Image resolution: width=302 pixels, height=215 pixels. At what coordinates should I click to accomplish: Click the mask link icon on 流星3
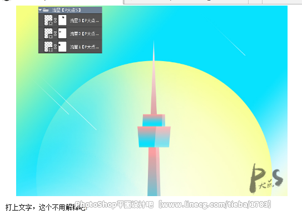coord(55,21)
